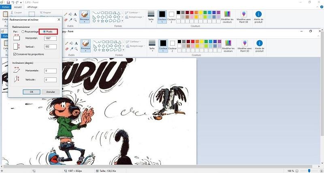Select the Eraser tool in the lower Paint window
Screen dimensions: 324x173
coord(67,49)
